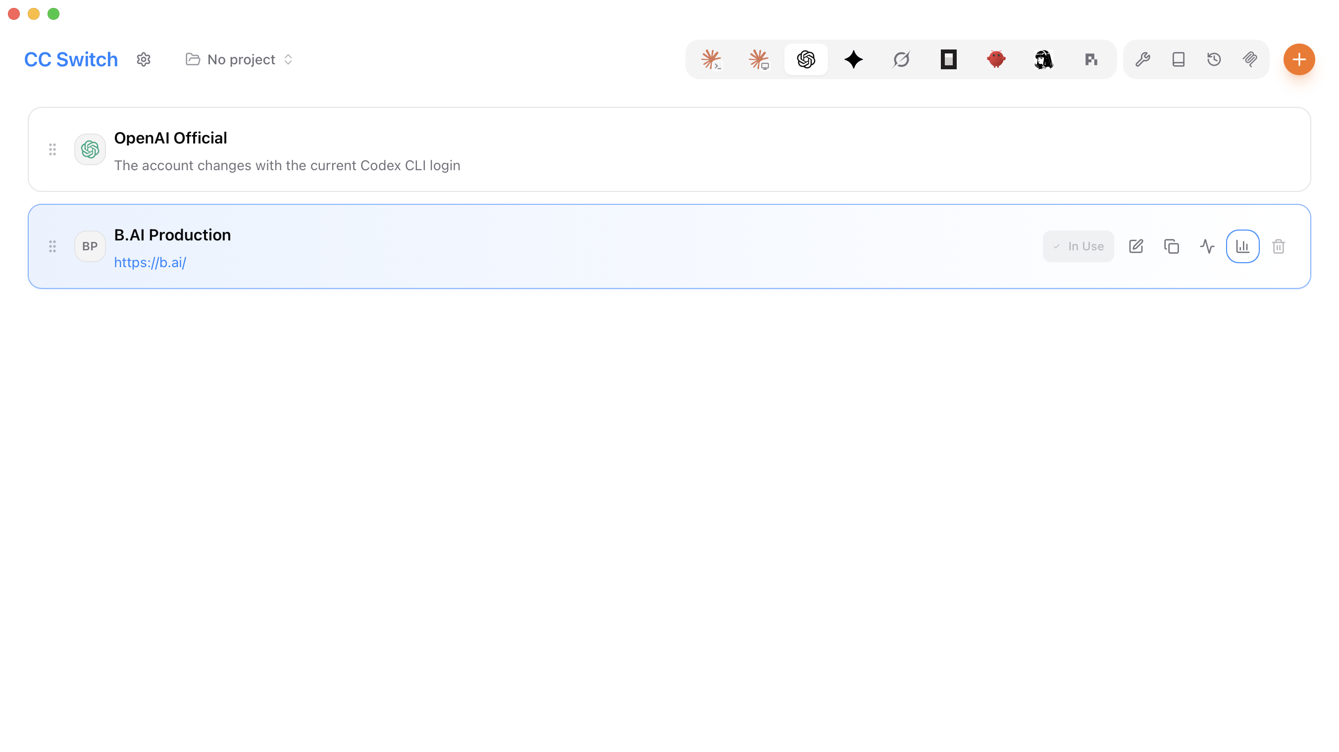Viewport: 1339px width, 752px height.
Task: Switch to the Claude desktop app tab
Action: tap(759, 59)
